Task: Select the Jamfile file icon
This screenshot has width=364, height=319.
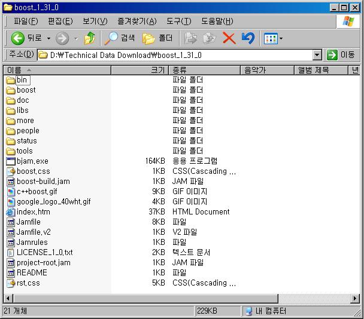Action: pyautogui.click(x=11, y=222)
